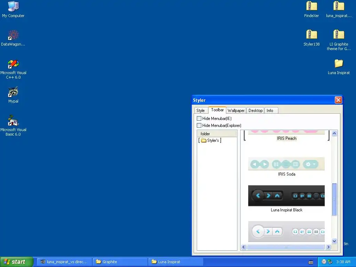Click the Styler's folder in folder list
This screenshot has width=356, height=267.
click(x=210, y=140)
